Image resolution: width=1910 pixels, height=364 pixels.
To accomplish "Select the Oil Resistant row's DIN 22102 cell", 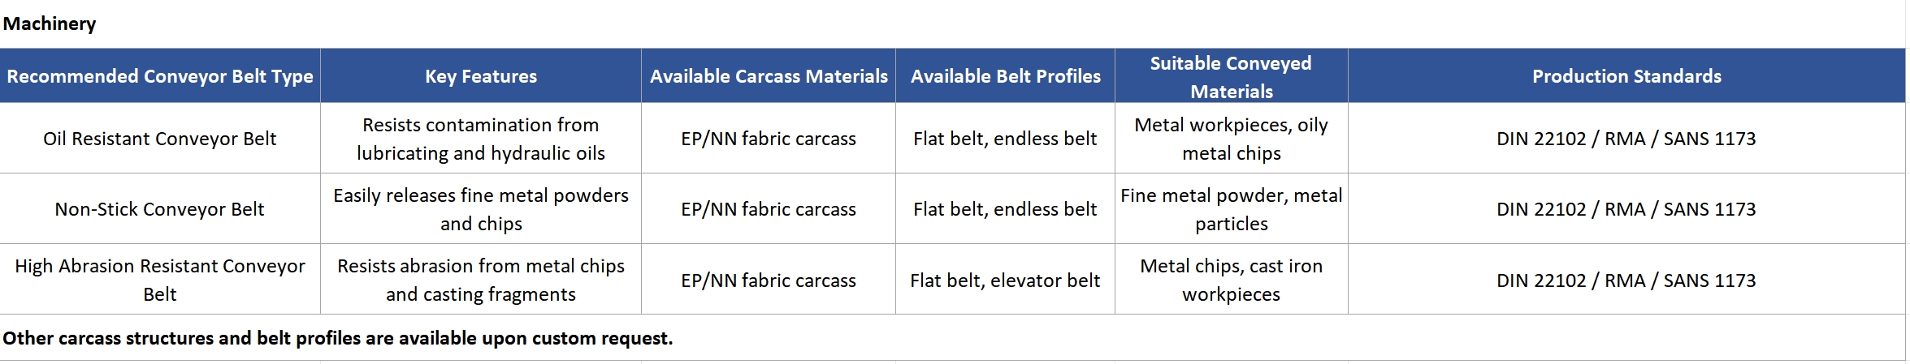I will [x=1626, y=139].
